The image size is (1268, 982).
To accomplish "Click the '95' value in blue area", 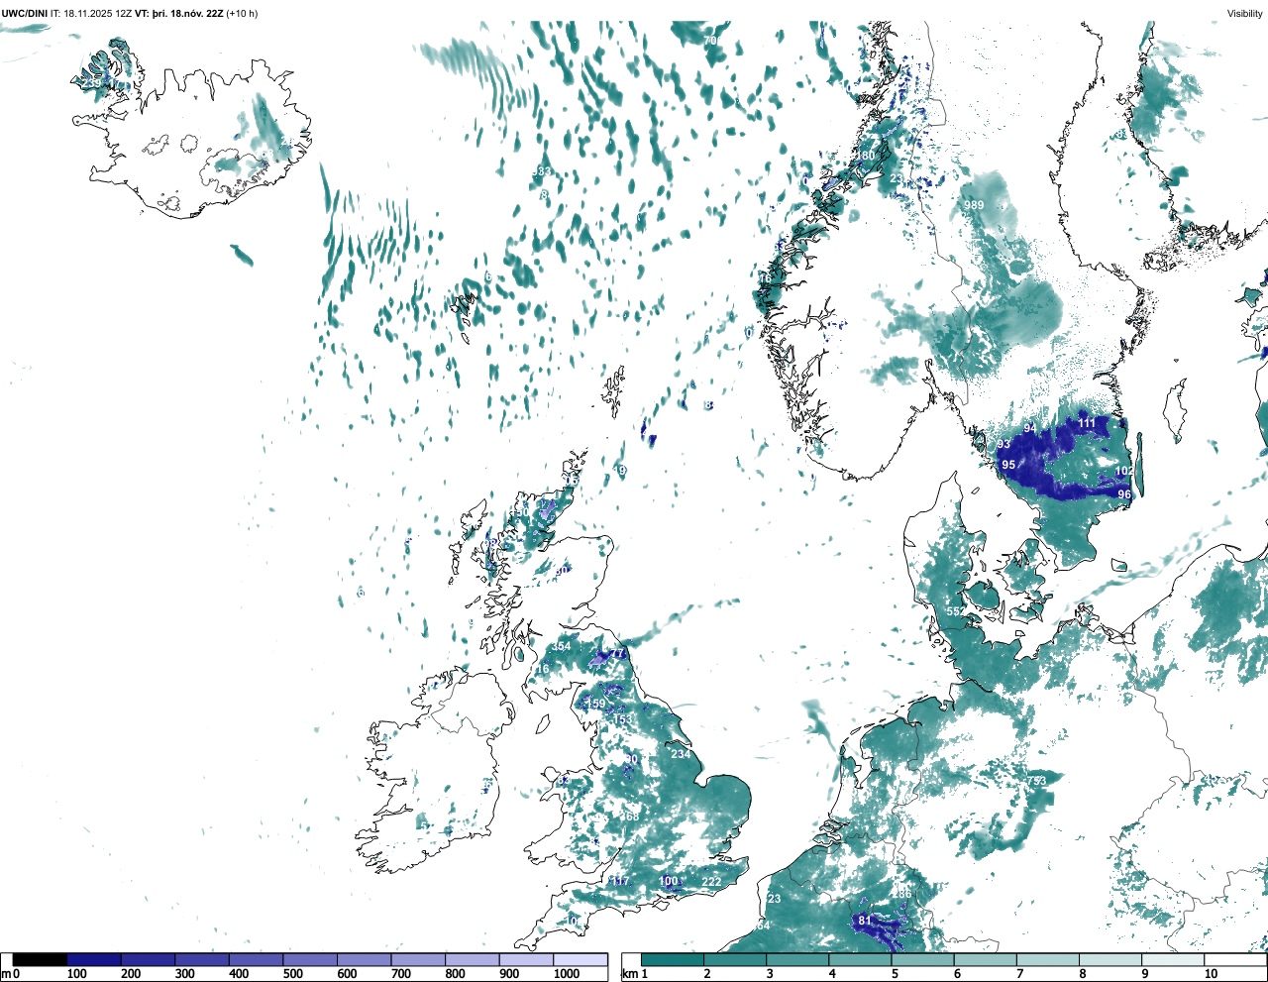I will pos(1008,465).
